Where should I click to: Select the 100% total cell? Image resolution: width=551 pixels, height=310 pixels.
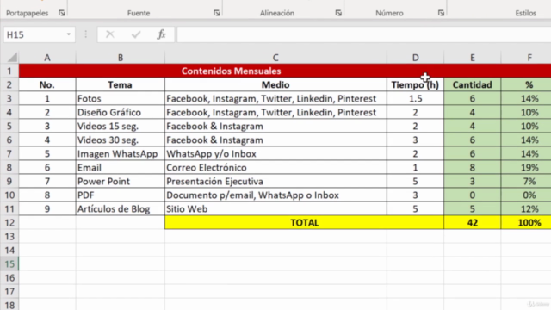[526, 222]
